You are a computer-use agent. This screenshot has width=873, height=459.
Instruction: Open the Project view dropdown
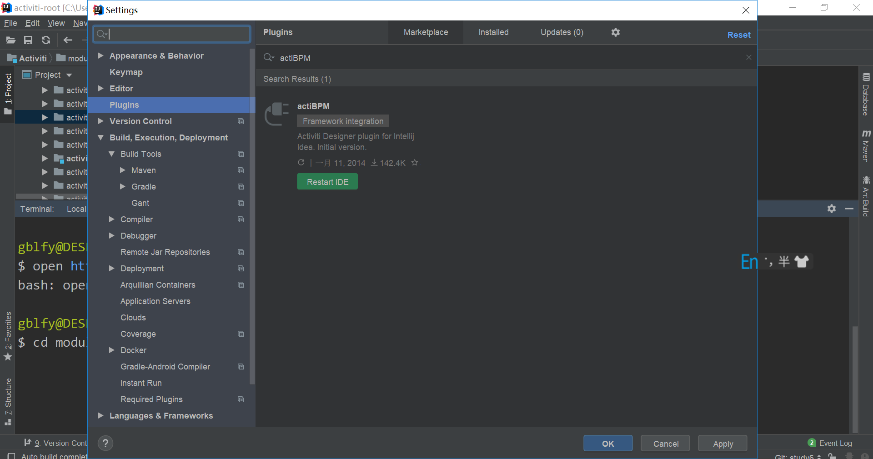point(69,75)
